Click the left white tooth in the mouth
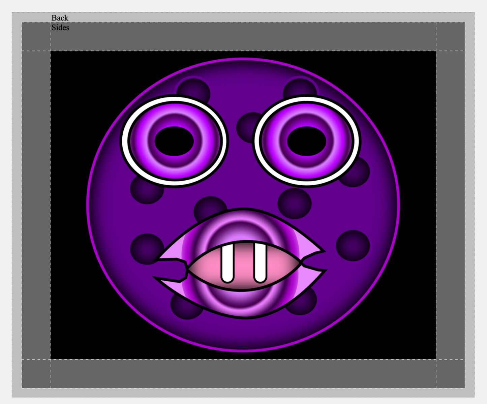Image resolution: width=487 pixels, height=404 pixels. click(x=227, y=263)
